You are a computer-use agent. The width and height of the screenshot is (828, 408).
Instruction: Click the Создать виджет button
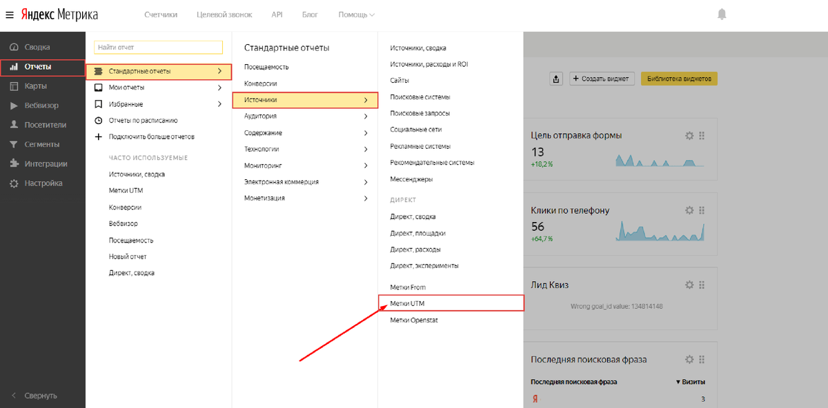602,79
